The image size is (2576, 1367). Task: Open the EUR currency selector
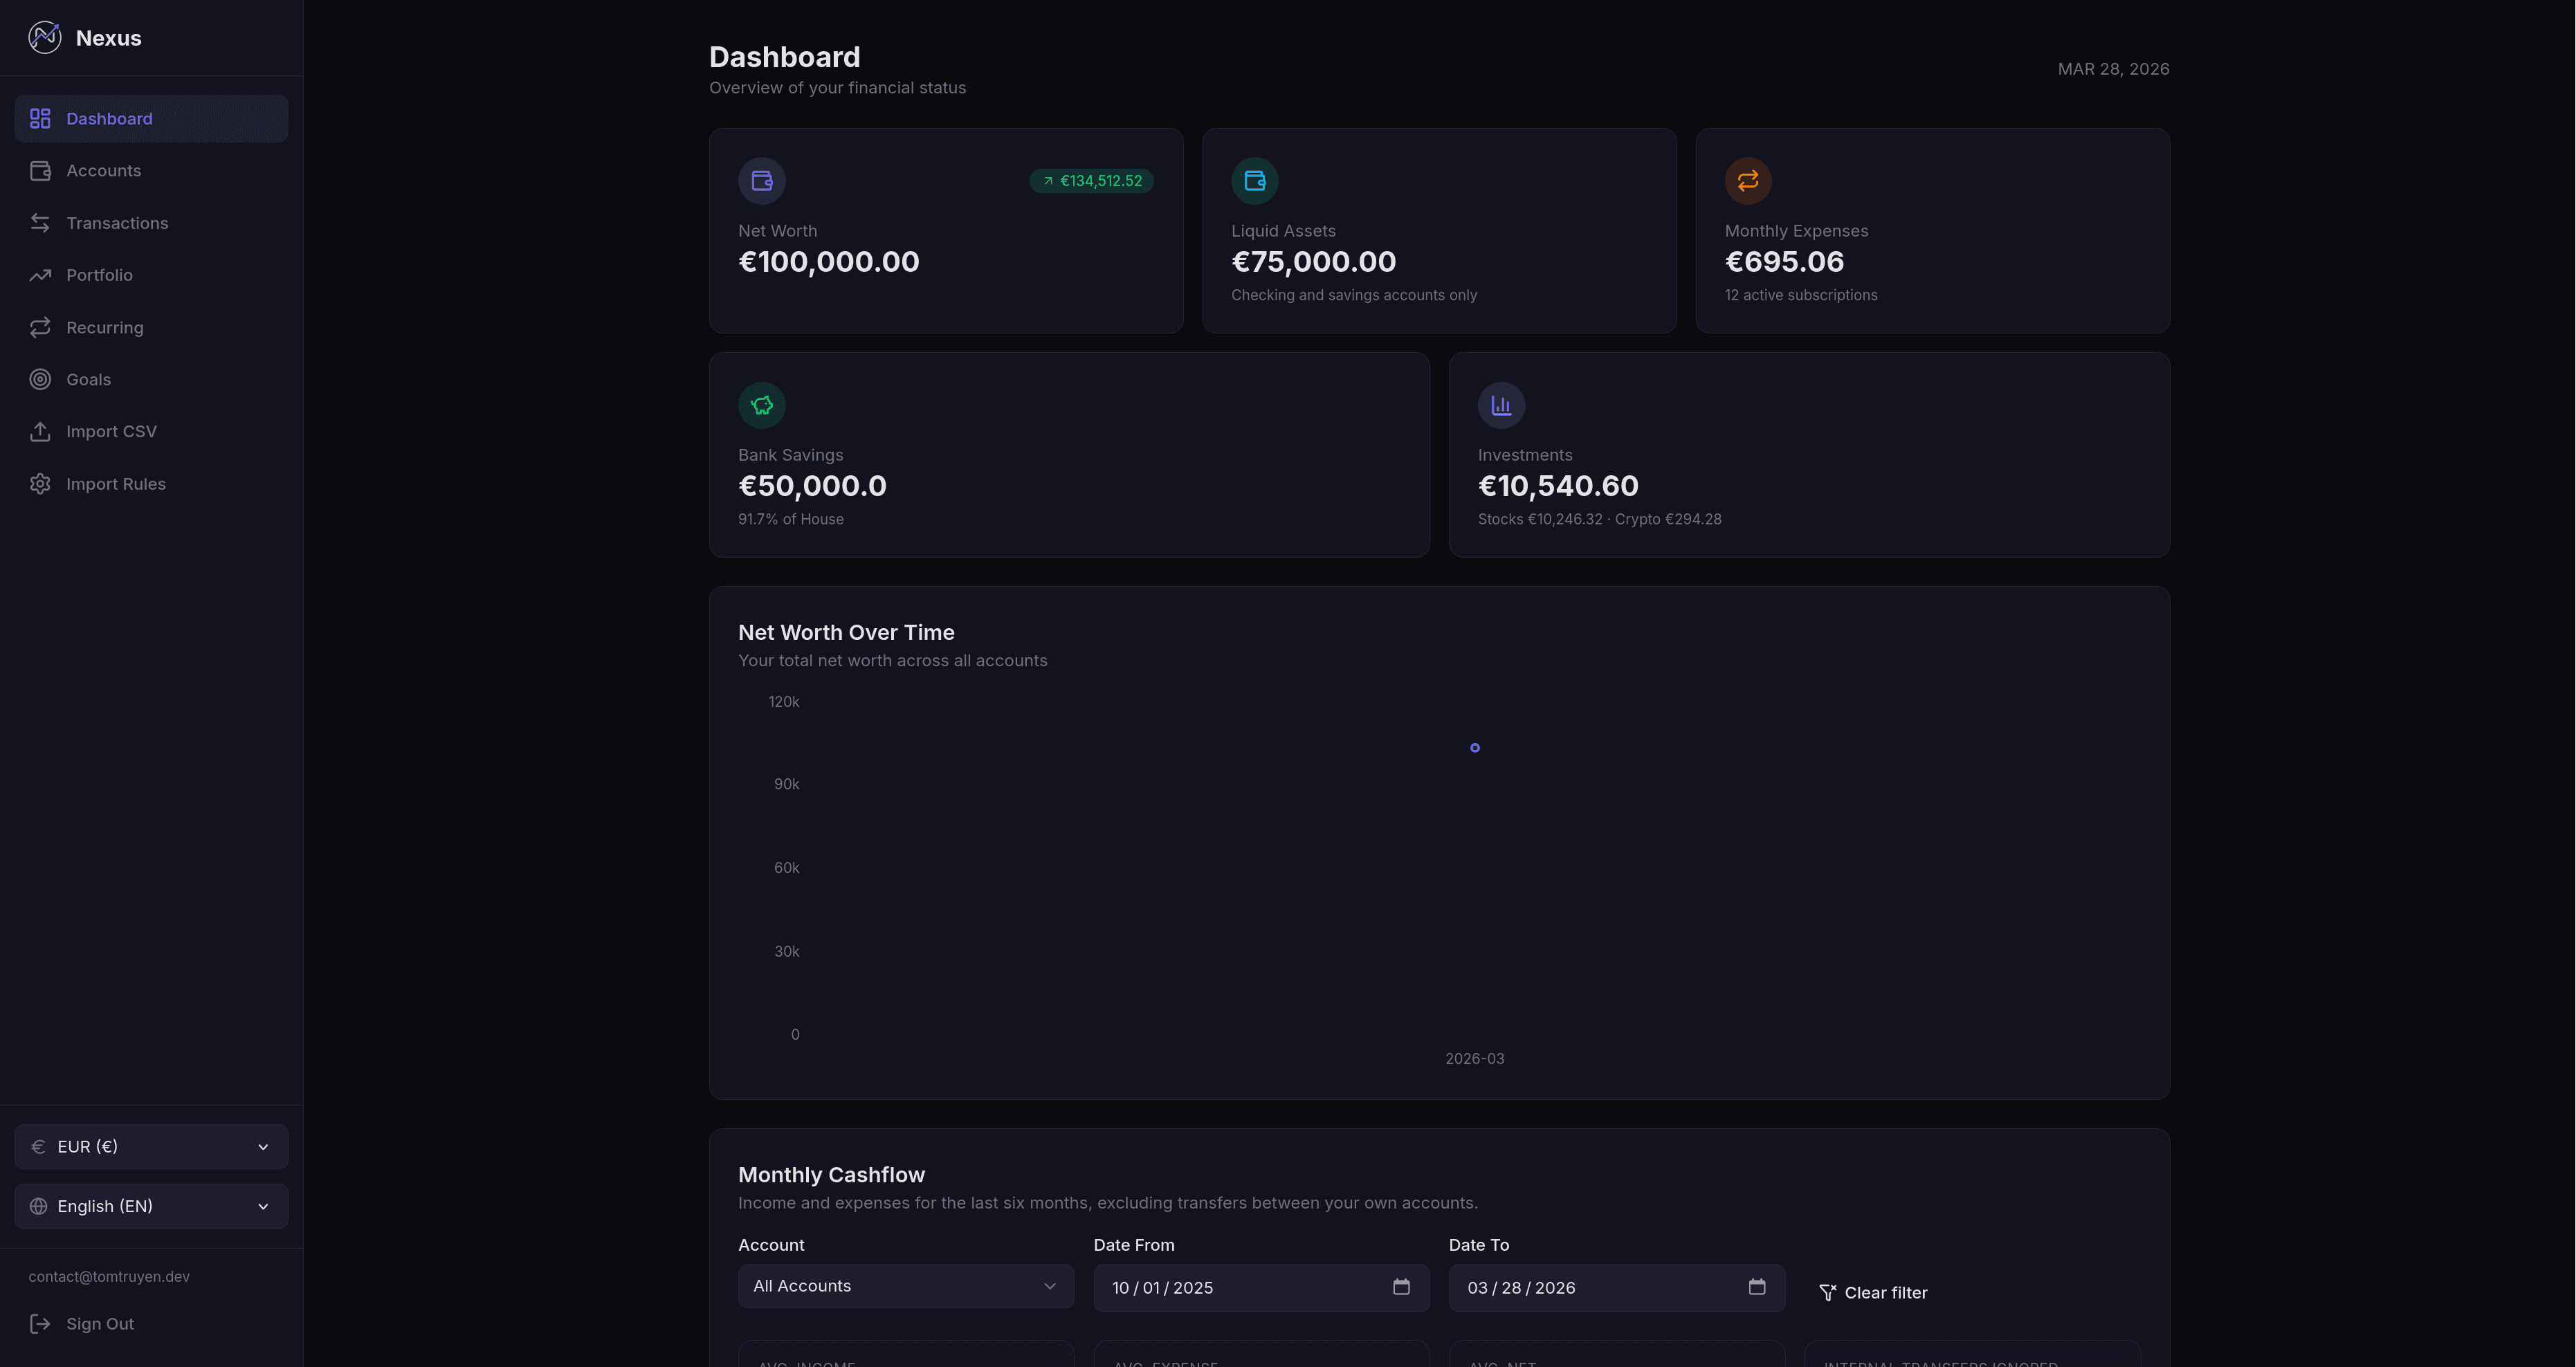[150, 1146]
